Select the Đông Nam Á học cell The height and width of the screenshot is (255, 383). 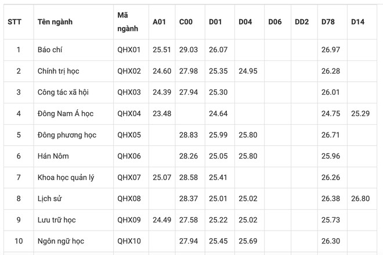click(x=65, y=113)
